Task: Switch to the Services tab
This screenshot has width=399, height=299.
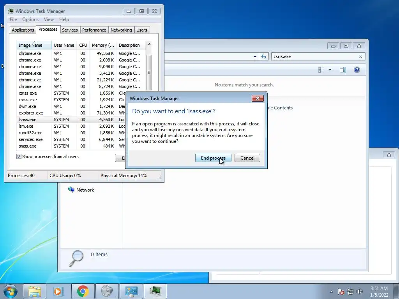Action: point(70,30)
